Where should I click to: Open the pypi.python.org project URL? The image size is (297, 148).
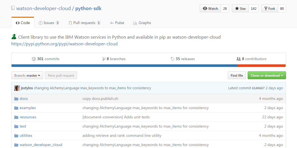65,44
